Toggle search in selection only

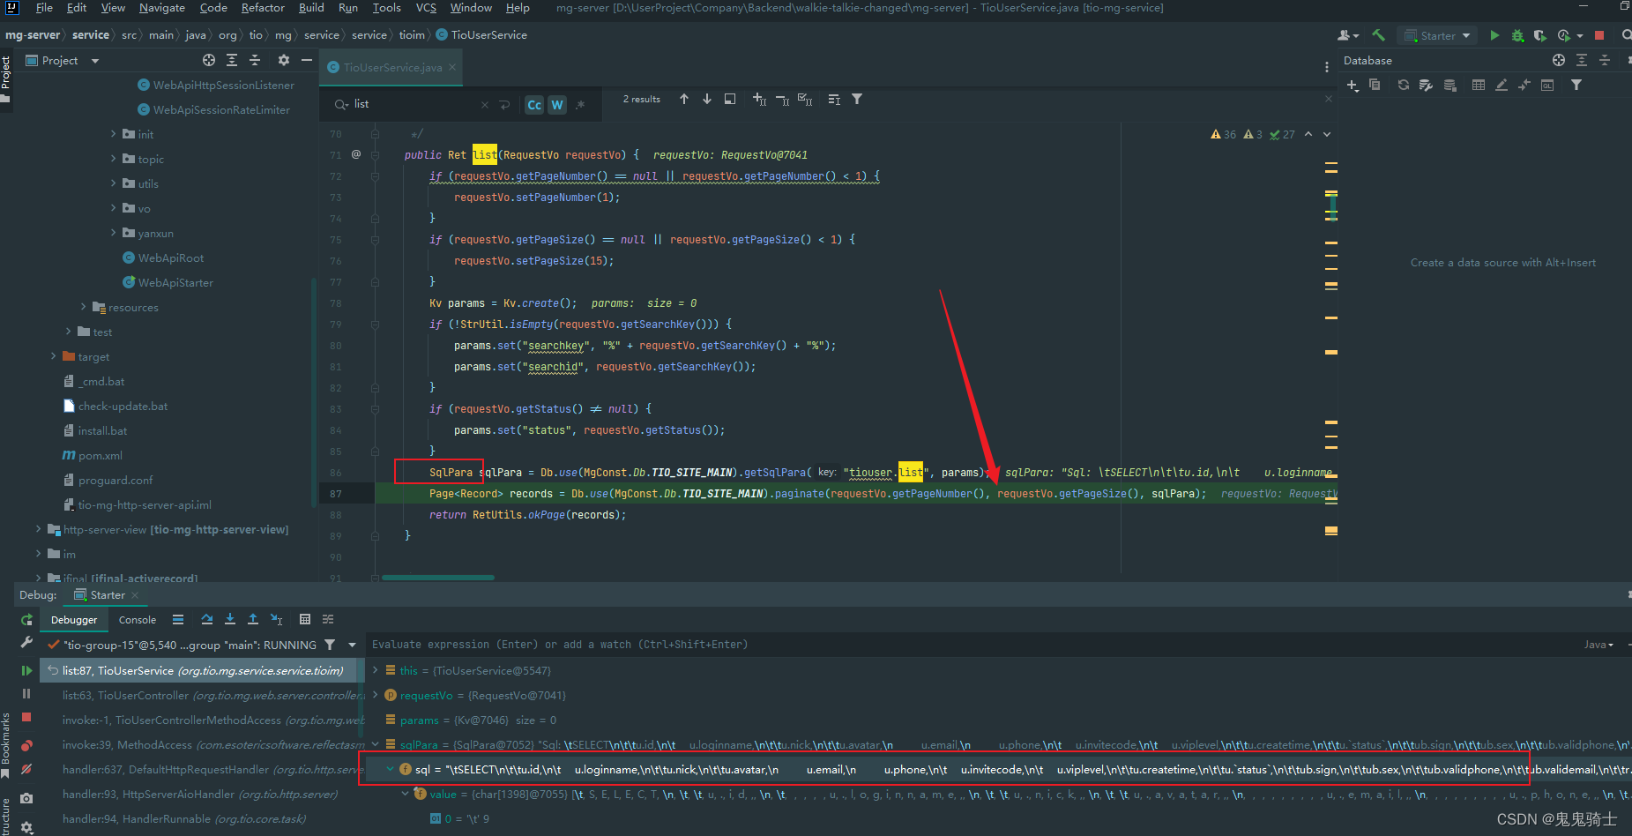834,99
